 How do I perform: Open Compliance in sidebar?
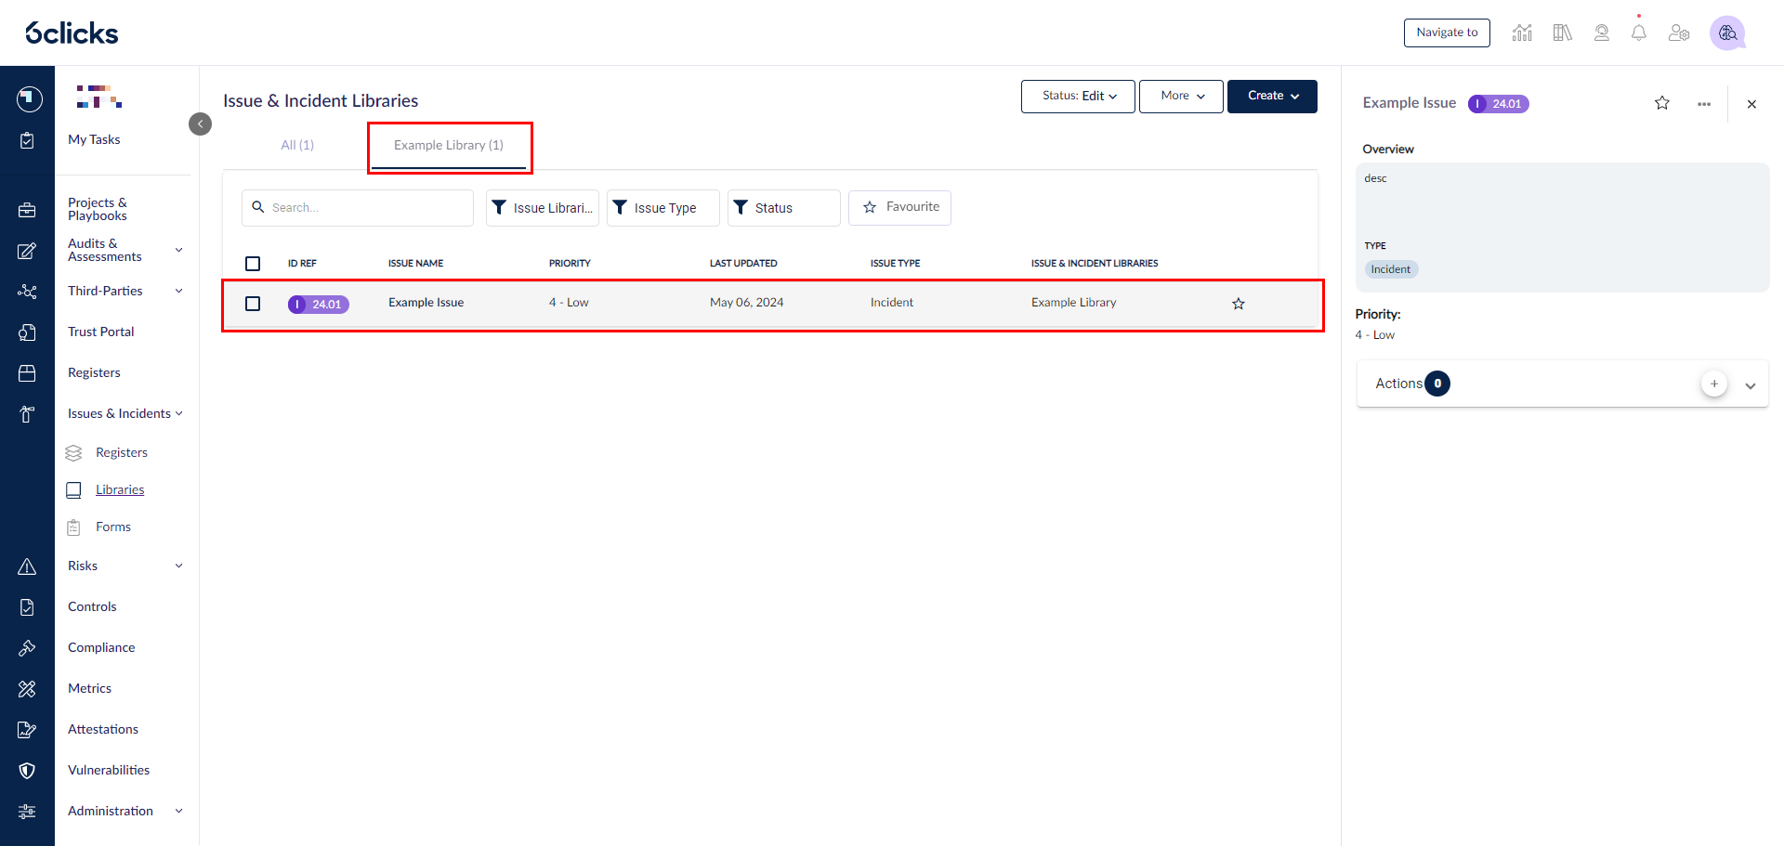tap(101, 647)
